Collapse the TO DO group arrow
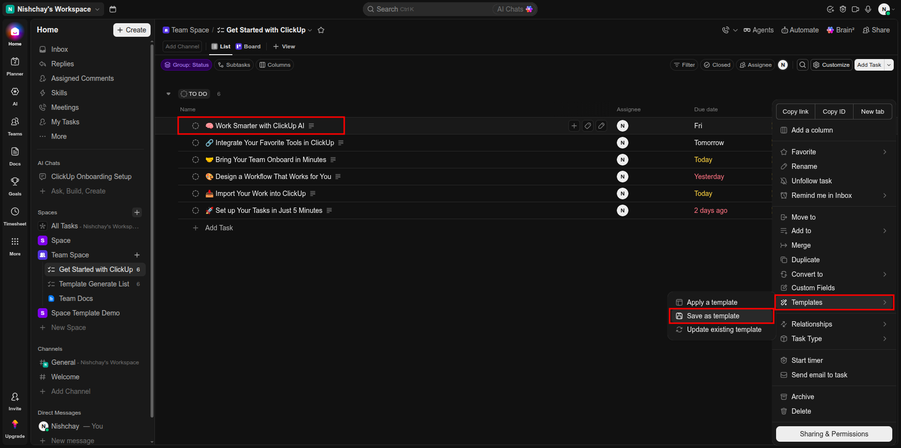Screen dimensions: 901x448 click(x=168, y=94)
